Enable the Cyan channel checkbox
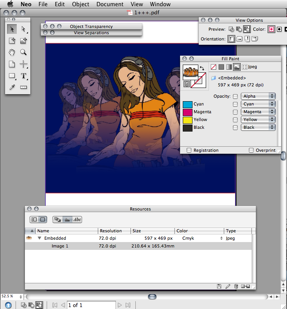 point(235,104)
